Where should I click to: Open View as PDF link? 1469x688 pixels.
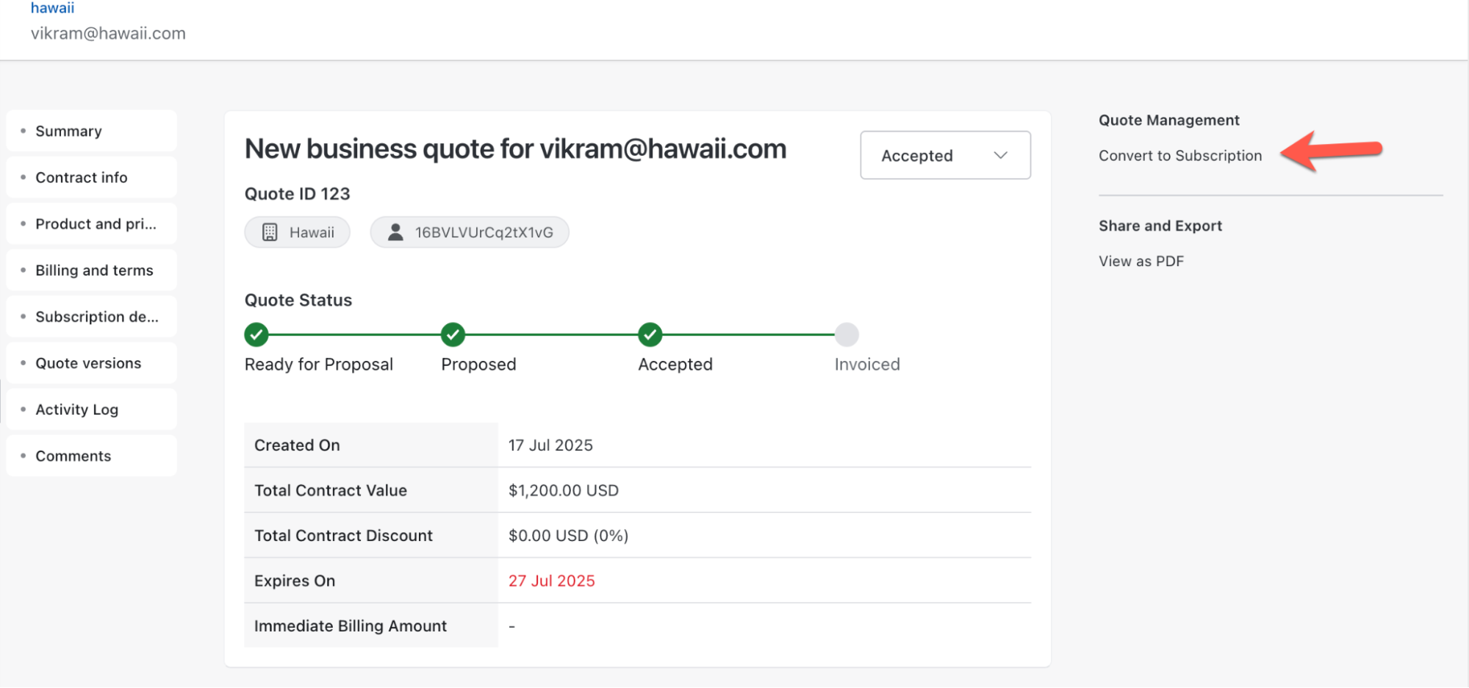pyautogui.click(x=1141, y=261)
